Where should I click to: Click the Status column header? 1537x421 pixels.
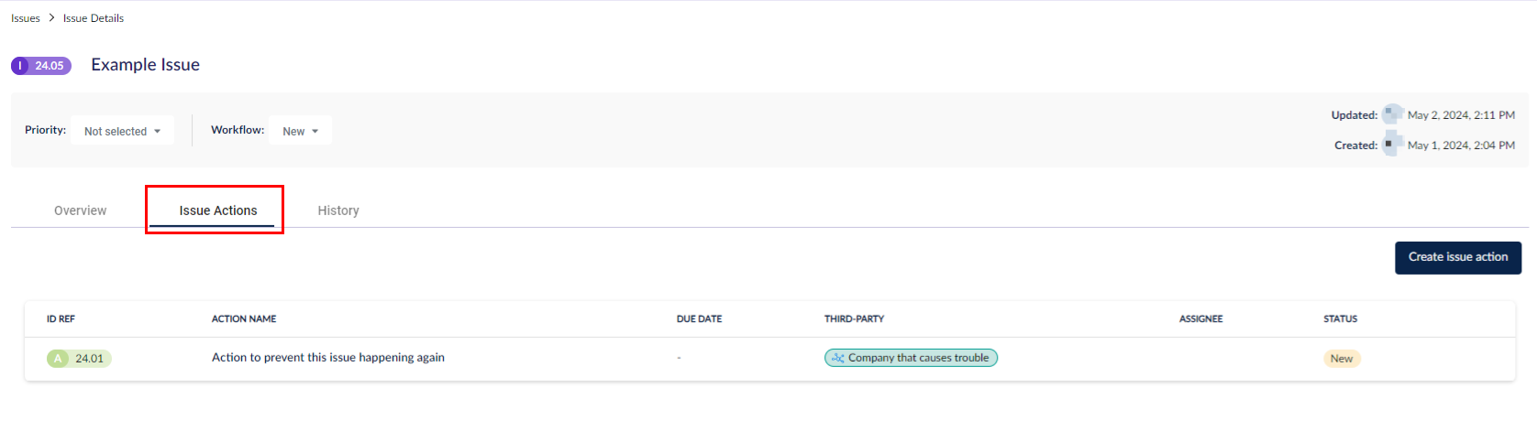pyautogui.click(x=1340, y=319)
